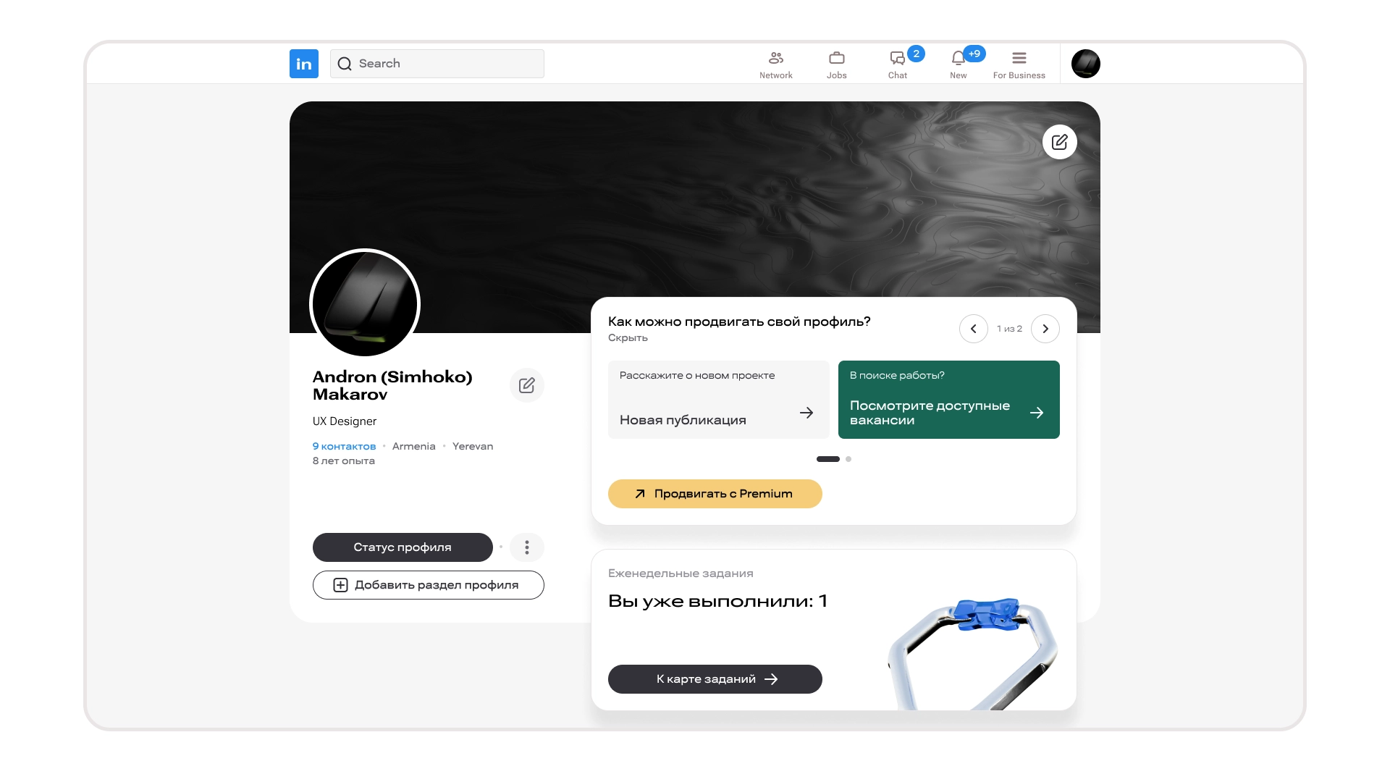Open the Network page
The image size is (1390, 782).
coord(775,64)
